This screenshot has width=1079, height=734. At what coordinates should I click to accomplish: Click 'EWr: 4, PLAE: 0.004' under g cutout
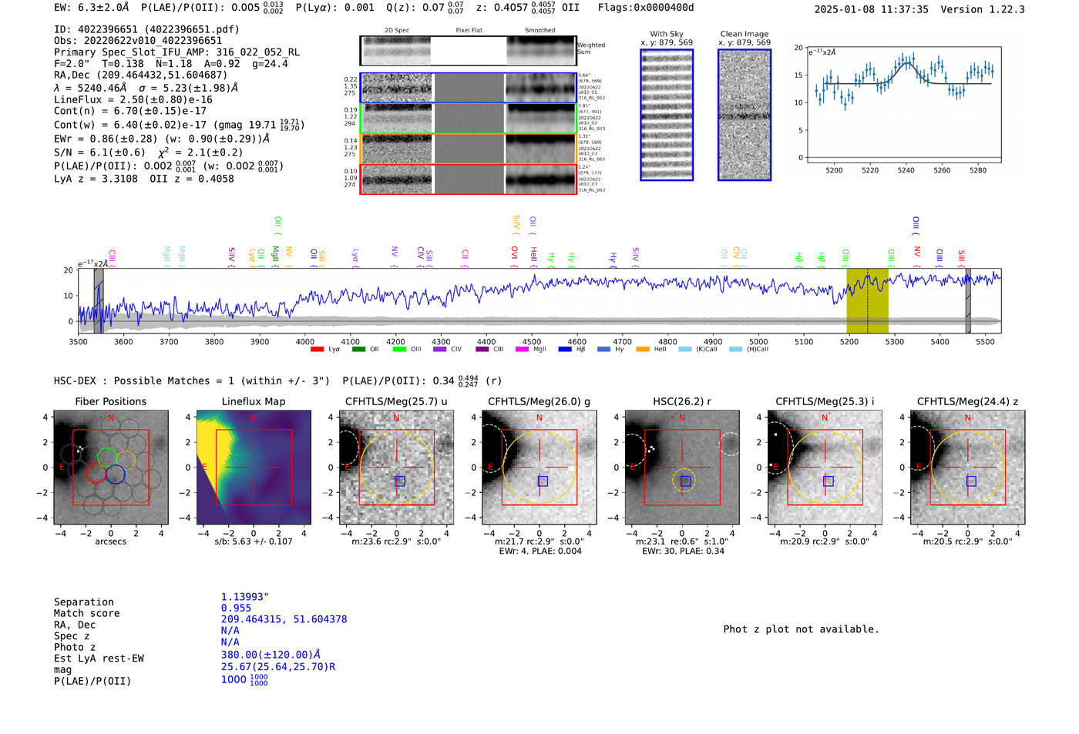(x=539, y=551)
